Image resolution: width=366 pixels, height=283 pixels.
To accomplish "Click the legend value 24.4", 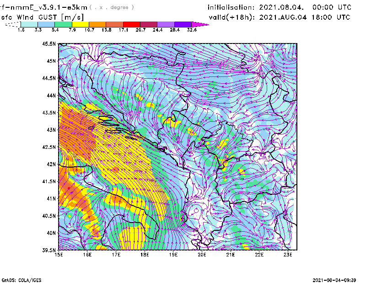I will pos(157,30).
